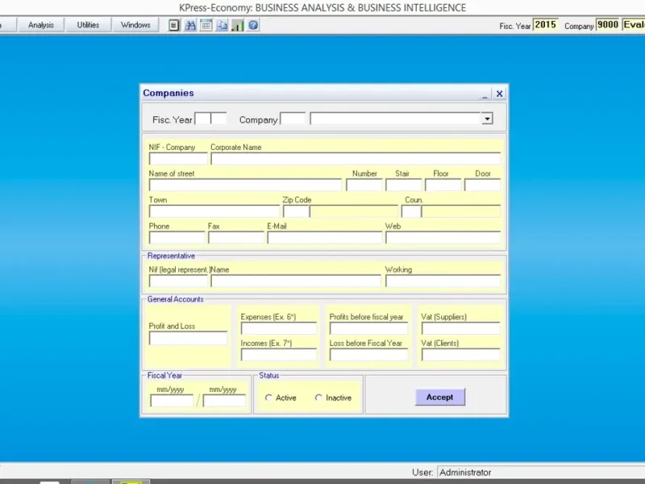Select the Inactive status radio button

click(318, 398)
